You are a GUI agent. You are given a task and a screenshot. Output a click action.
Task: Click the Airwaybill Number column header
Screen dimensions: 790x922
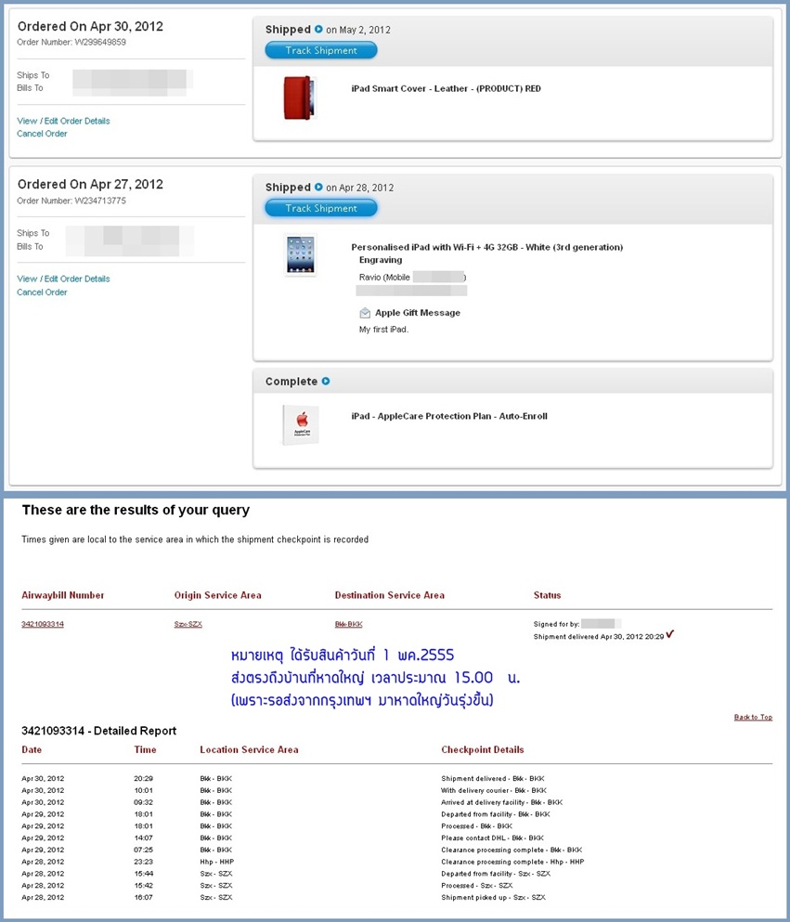tap(63, 595)
